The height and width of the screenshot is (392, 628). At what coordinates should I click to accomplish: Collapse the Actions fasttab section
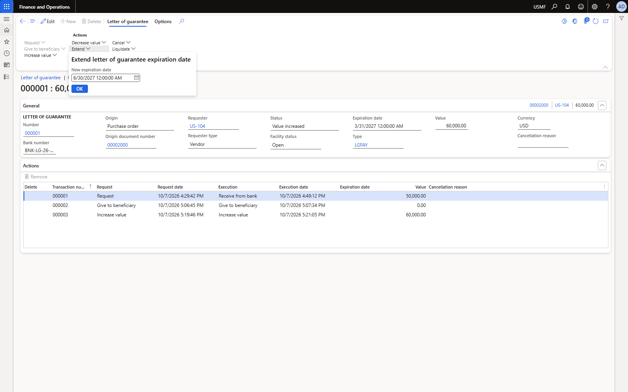tap(602, 165)
